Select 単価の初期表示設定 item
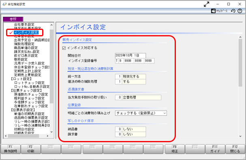This screenshot has height=160, width=246. [29, 114]
